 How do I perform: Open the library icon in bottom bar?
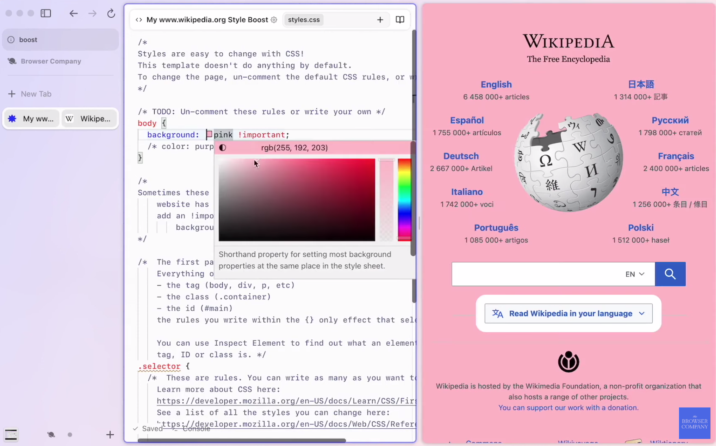11,435
